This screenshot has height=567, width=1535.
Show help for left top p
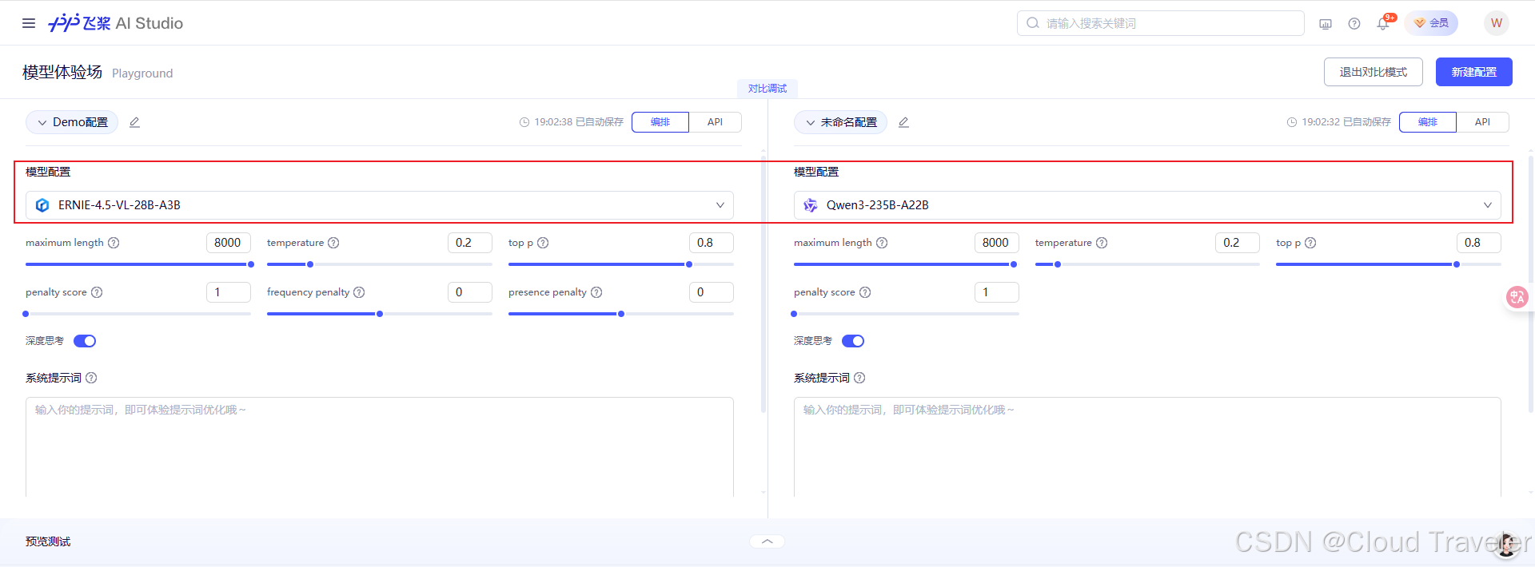click(543, 243)
